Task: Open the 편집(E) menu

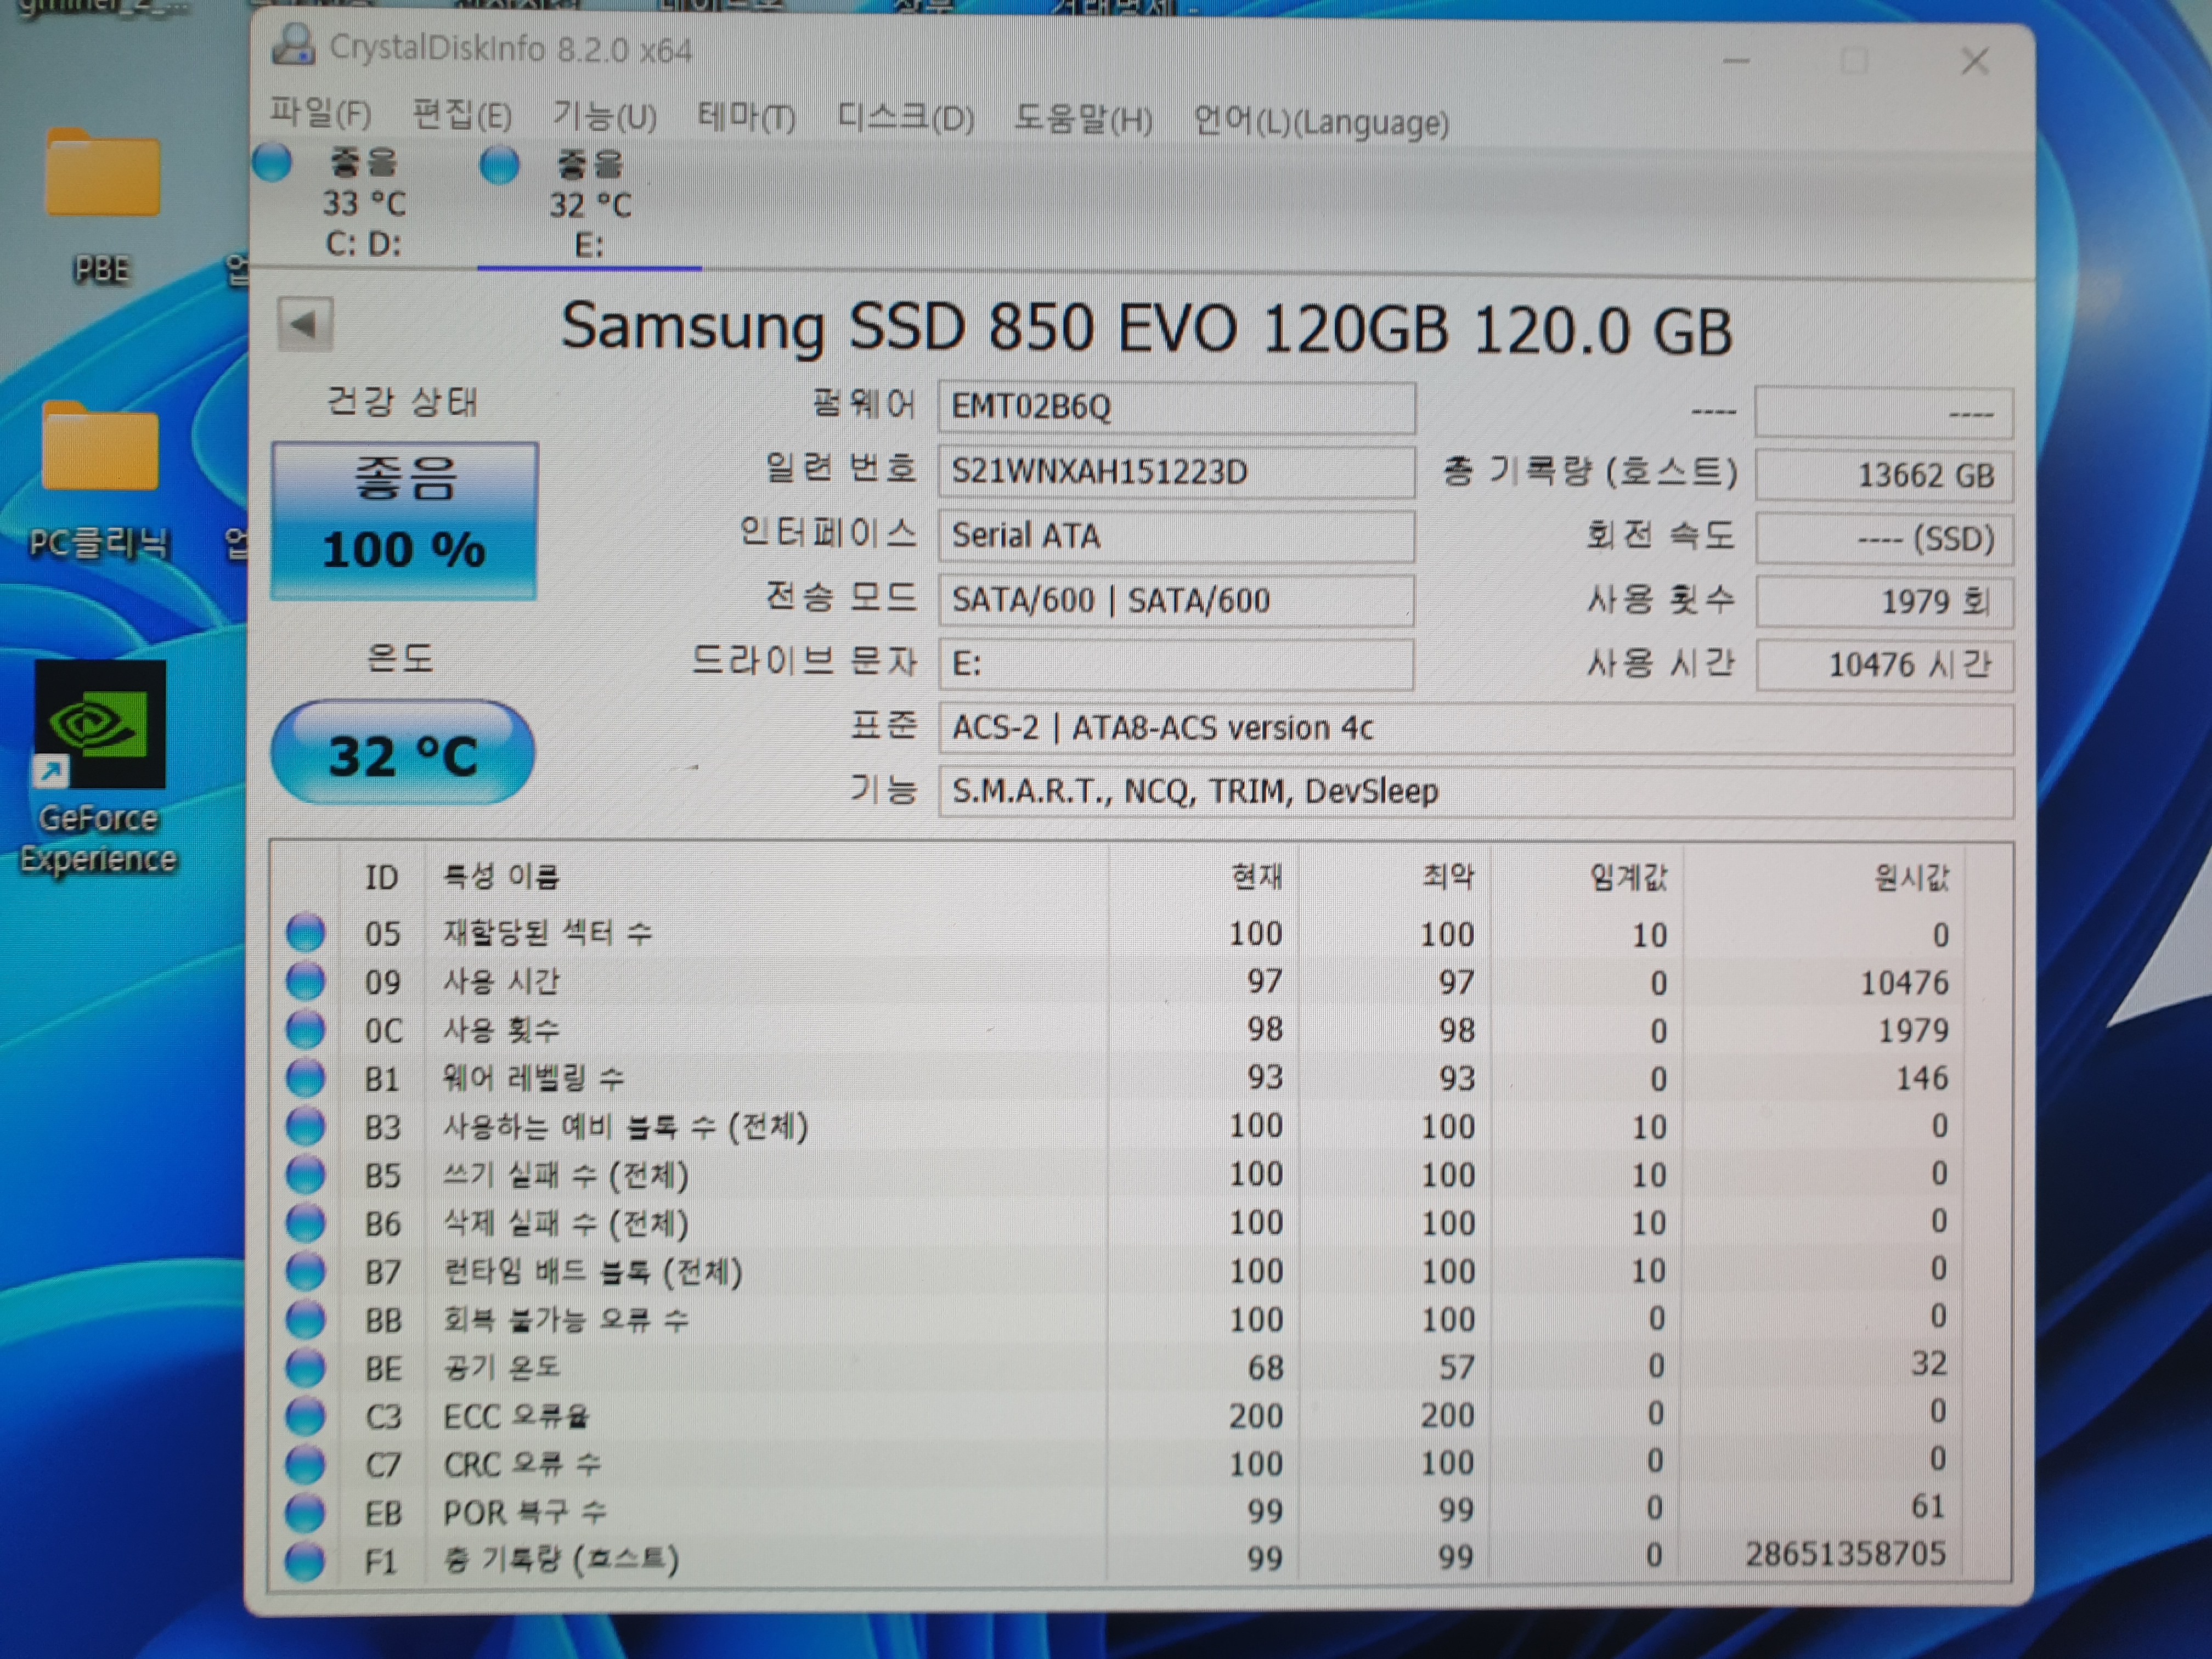Action: (462, 116)
